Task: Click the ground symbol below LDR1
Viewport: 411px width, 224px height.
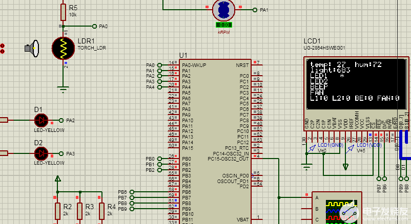Action: click(x=64, y=89)
